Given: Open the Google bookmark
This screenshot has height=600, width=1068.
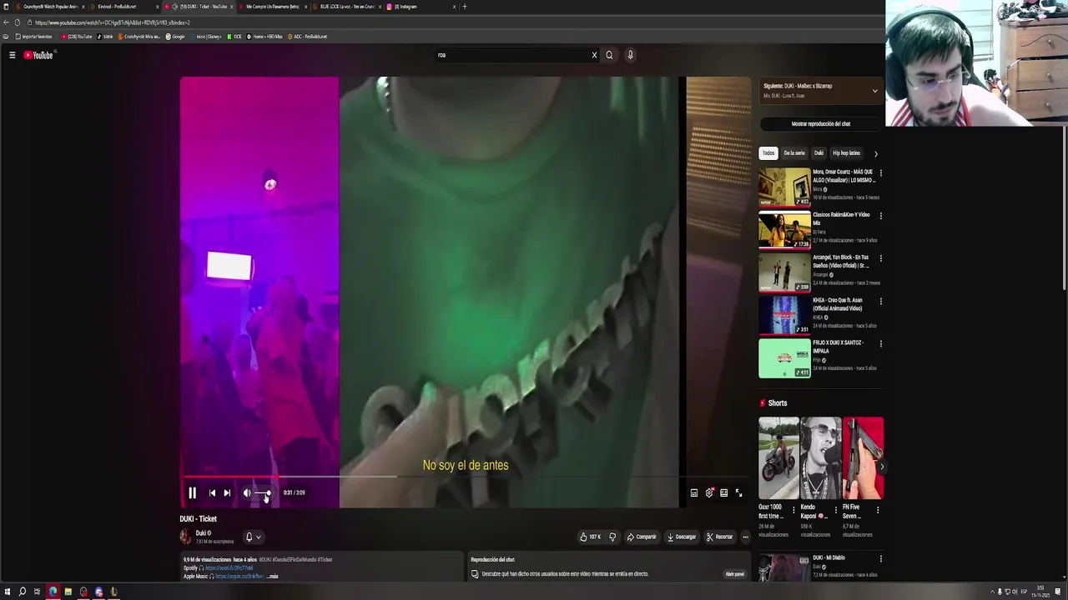Looking at the screenshot, I should tap(175, 37).
